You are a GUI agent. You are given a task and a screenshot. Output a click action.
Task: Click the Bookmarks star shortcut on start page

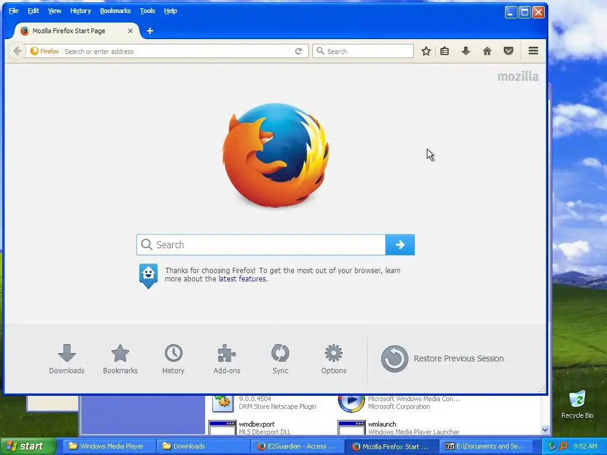coord(120,359)
